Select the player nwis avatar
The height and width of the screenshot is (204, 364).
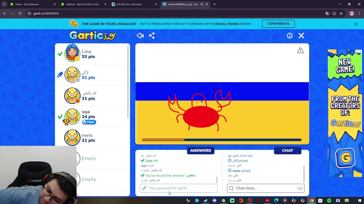pyautogui.click(x=72, y=137)
